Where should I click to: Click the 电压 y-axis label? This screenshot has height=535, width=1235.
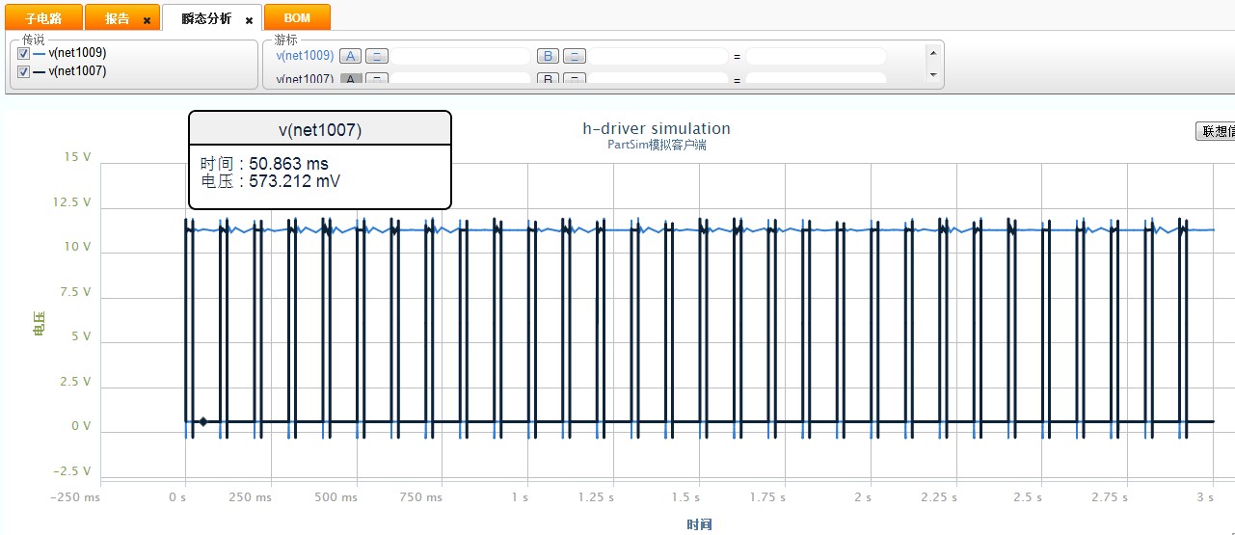[39, 324]
